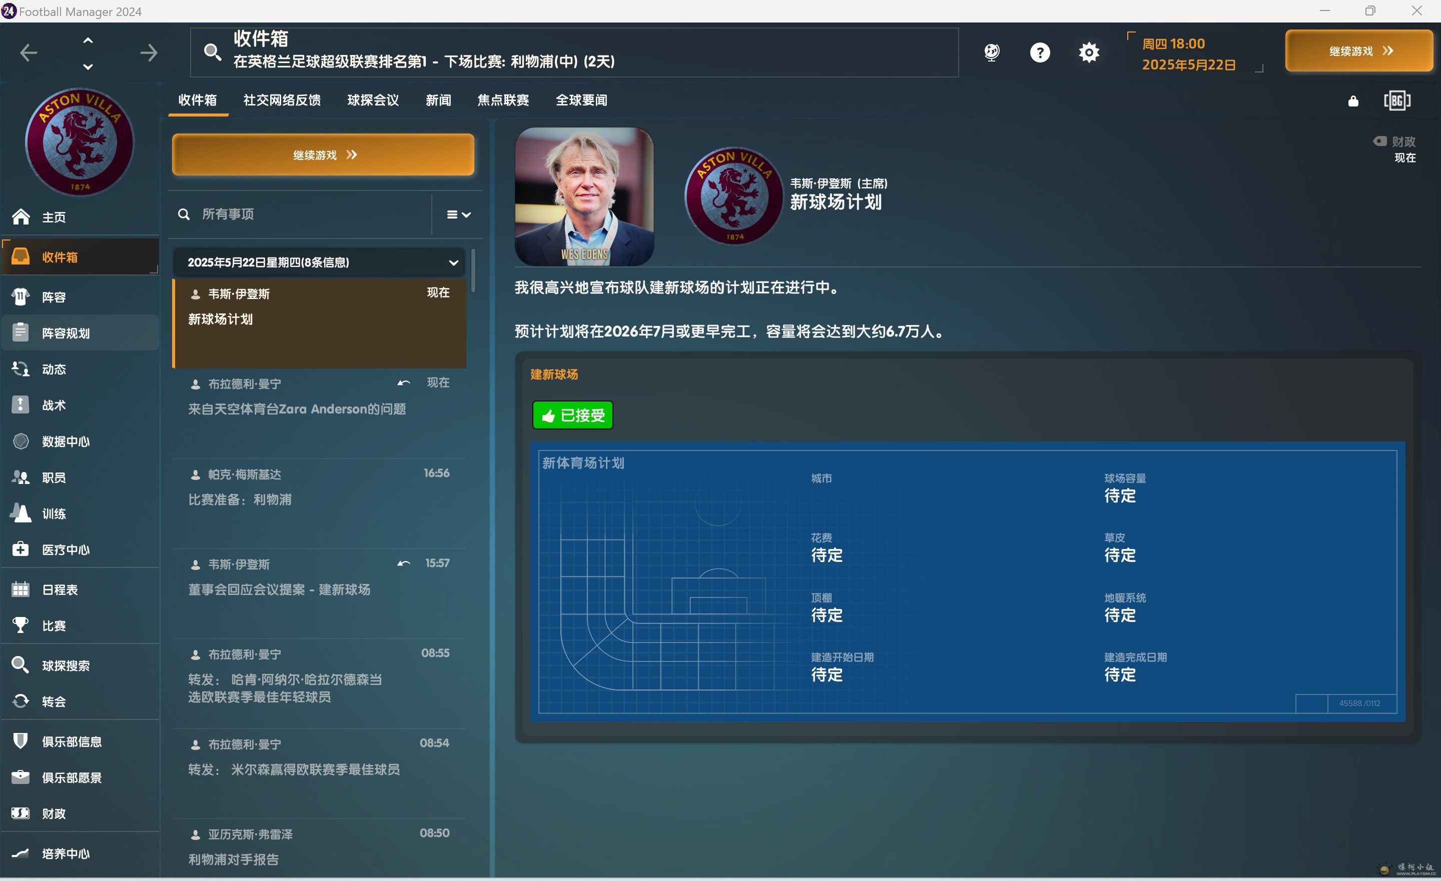
Task: Click top-right 继续游戏 button
Action: click(1358, 51)
